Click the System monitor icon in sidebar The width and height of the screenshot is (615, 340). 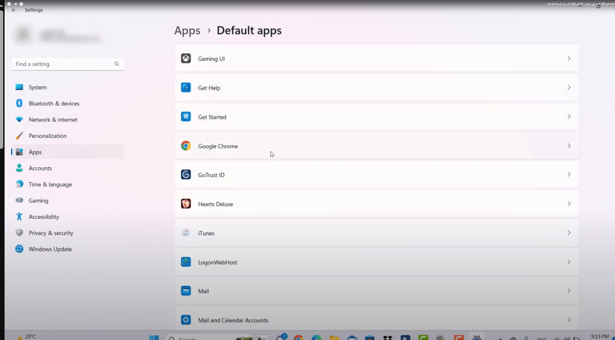pos(19,87)
